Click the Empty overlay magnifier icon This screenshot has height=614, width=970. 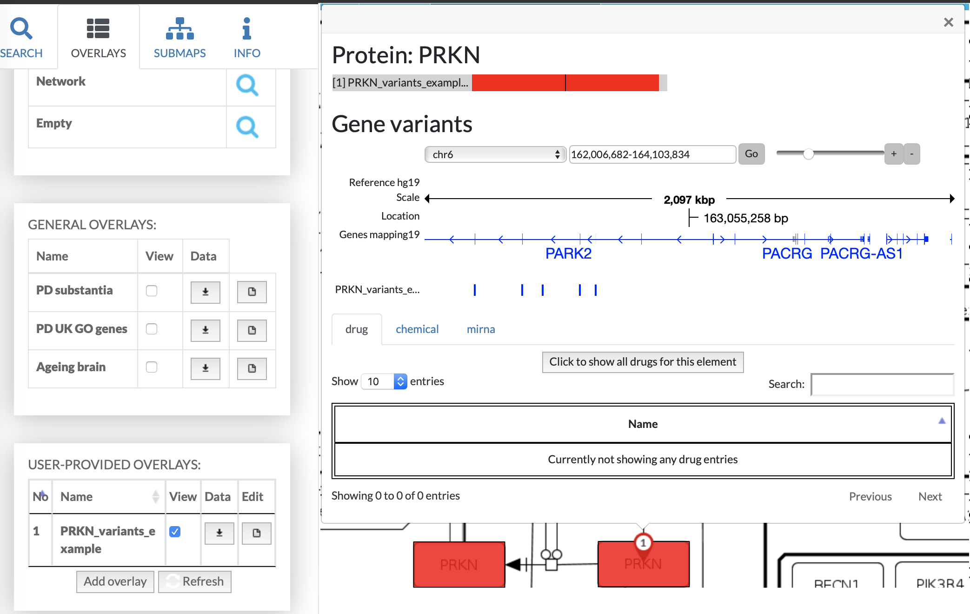pos(247,127)
